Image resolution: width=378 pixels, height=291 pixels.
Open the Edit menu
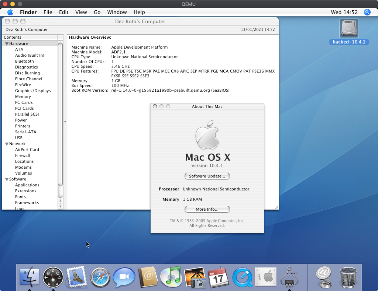[63, 12]
